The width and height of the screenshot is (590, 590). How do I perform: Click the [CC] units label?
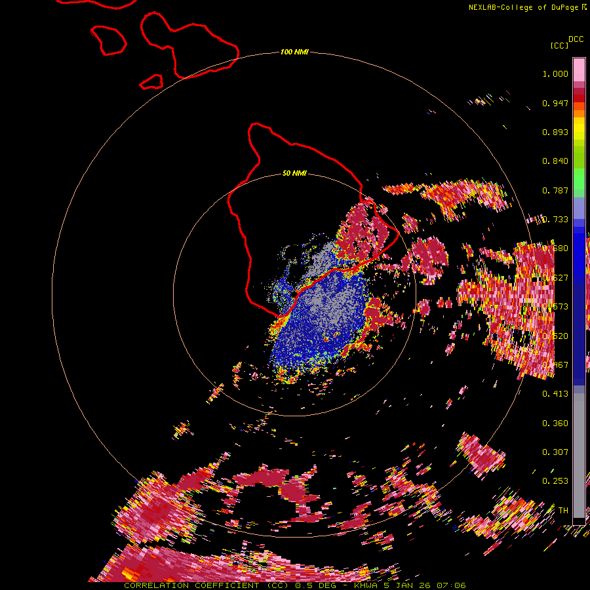tap(559, 45)
